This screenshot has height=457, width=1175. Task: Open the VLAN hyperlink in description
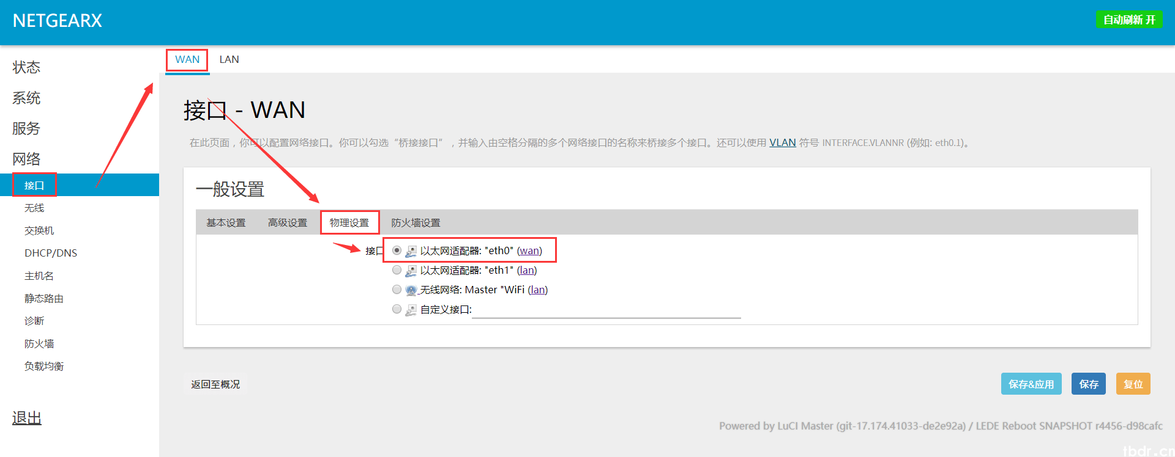(x=782, y=142)
